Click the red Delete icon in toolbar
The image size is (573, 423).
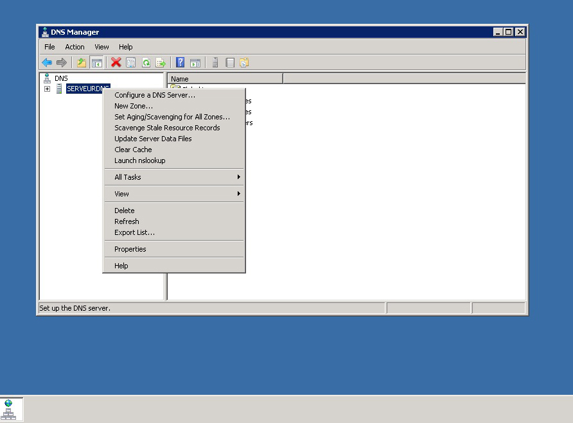115,62
